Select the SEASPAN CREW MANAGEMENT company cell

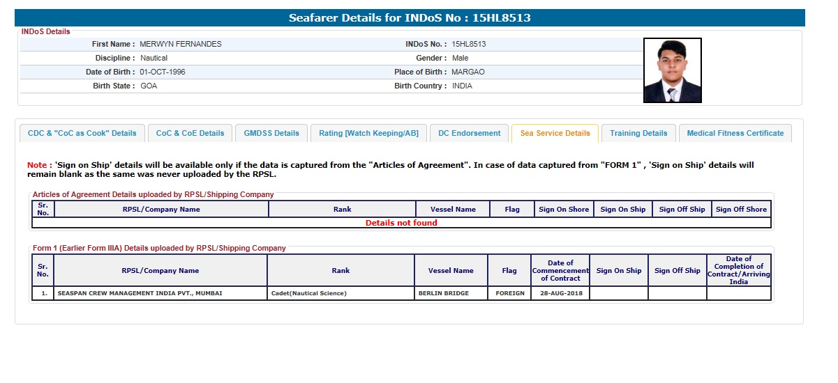[140, 293]
